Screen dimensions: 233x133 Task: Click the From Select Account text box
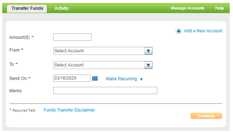click(99, 51)
